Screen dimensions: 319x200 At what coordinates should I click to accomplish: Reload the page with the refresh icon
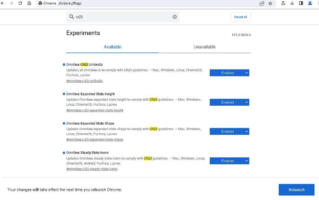click(x=20, y=3)
